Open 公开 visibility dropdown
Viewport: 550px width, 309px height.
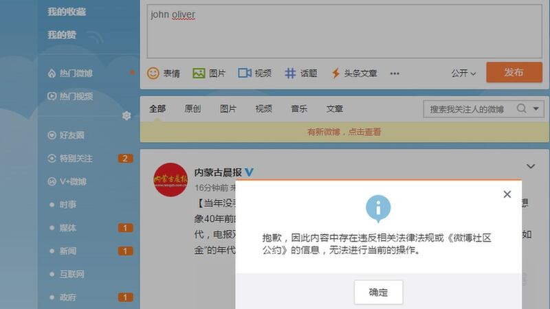(463, 73)
